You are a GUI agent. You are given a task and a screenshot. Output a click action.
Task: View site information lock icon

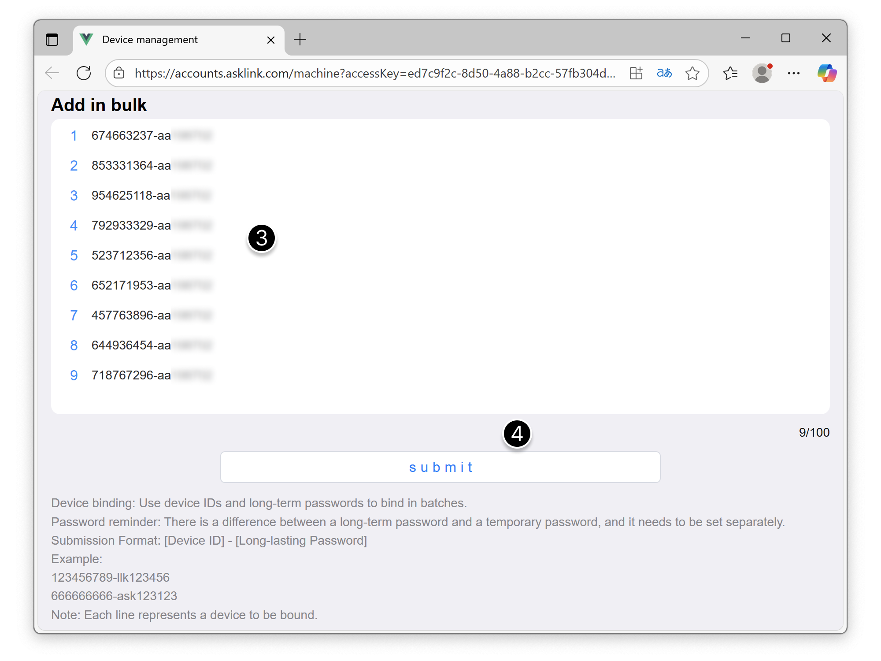coord(119,73)
